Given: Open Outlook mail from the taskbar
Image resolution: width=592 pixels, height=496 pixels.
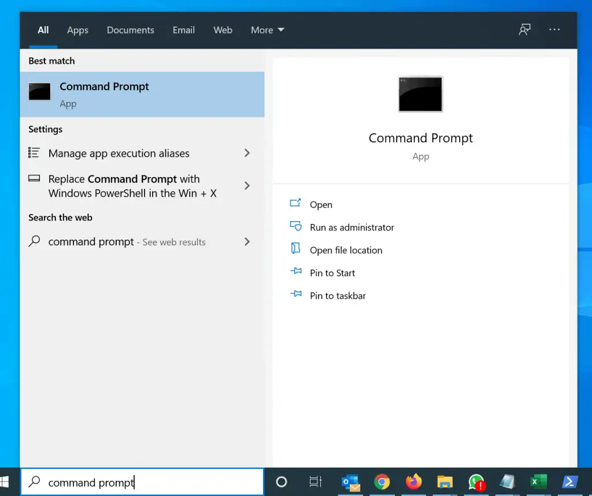Looking at the screenshot, I should (351, 482).
